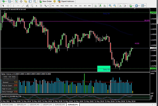Toggle auto scroll to latest bar
This screenshot has width=158, height=106.
pyautogui.click(x=120, y=6)
